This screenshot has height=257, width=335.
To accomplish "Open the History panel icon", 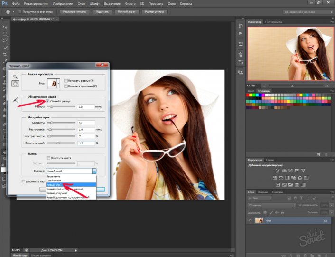I will coord(241,26).
